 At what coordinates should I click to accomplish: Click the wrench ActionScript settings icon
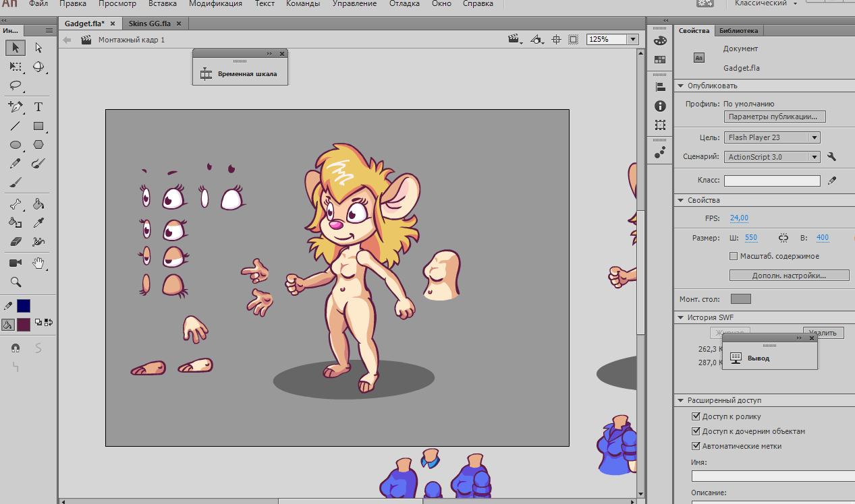(x=831, y=157)
